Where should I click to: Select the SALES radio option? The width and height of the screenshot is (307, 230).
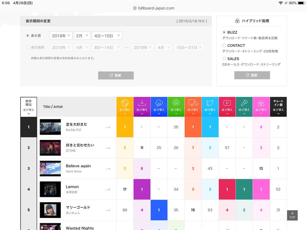tap(224, 59)
